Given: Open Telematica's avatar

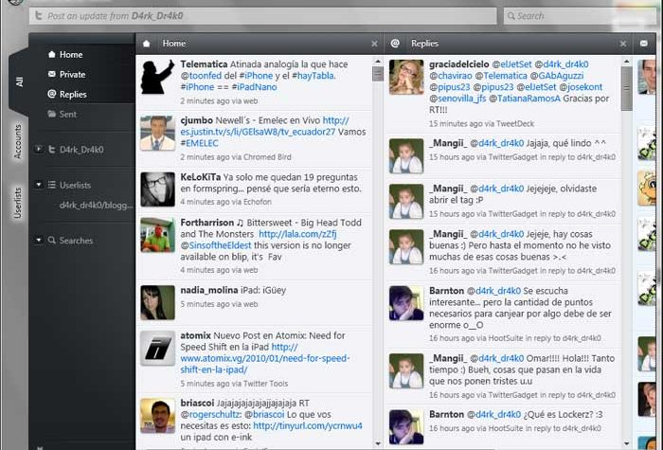Looking at the screenshot, I should click(158, 77).
